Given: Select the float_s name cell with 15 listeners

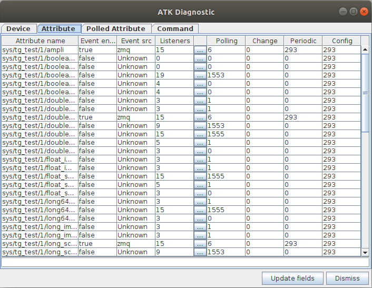Looking at the screenshot, I should point(40,176).
